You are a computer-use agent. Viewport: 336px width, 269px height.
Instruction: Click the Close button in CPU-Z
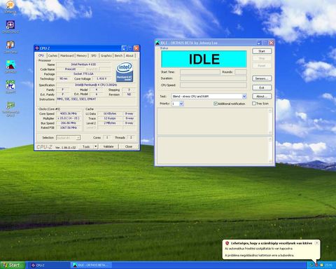point(129,146)
